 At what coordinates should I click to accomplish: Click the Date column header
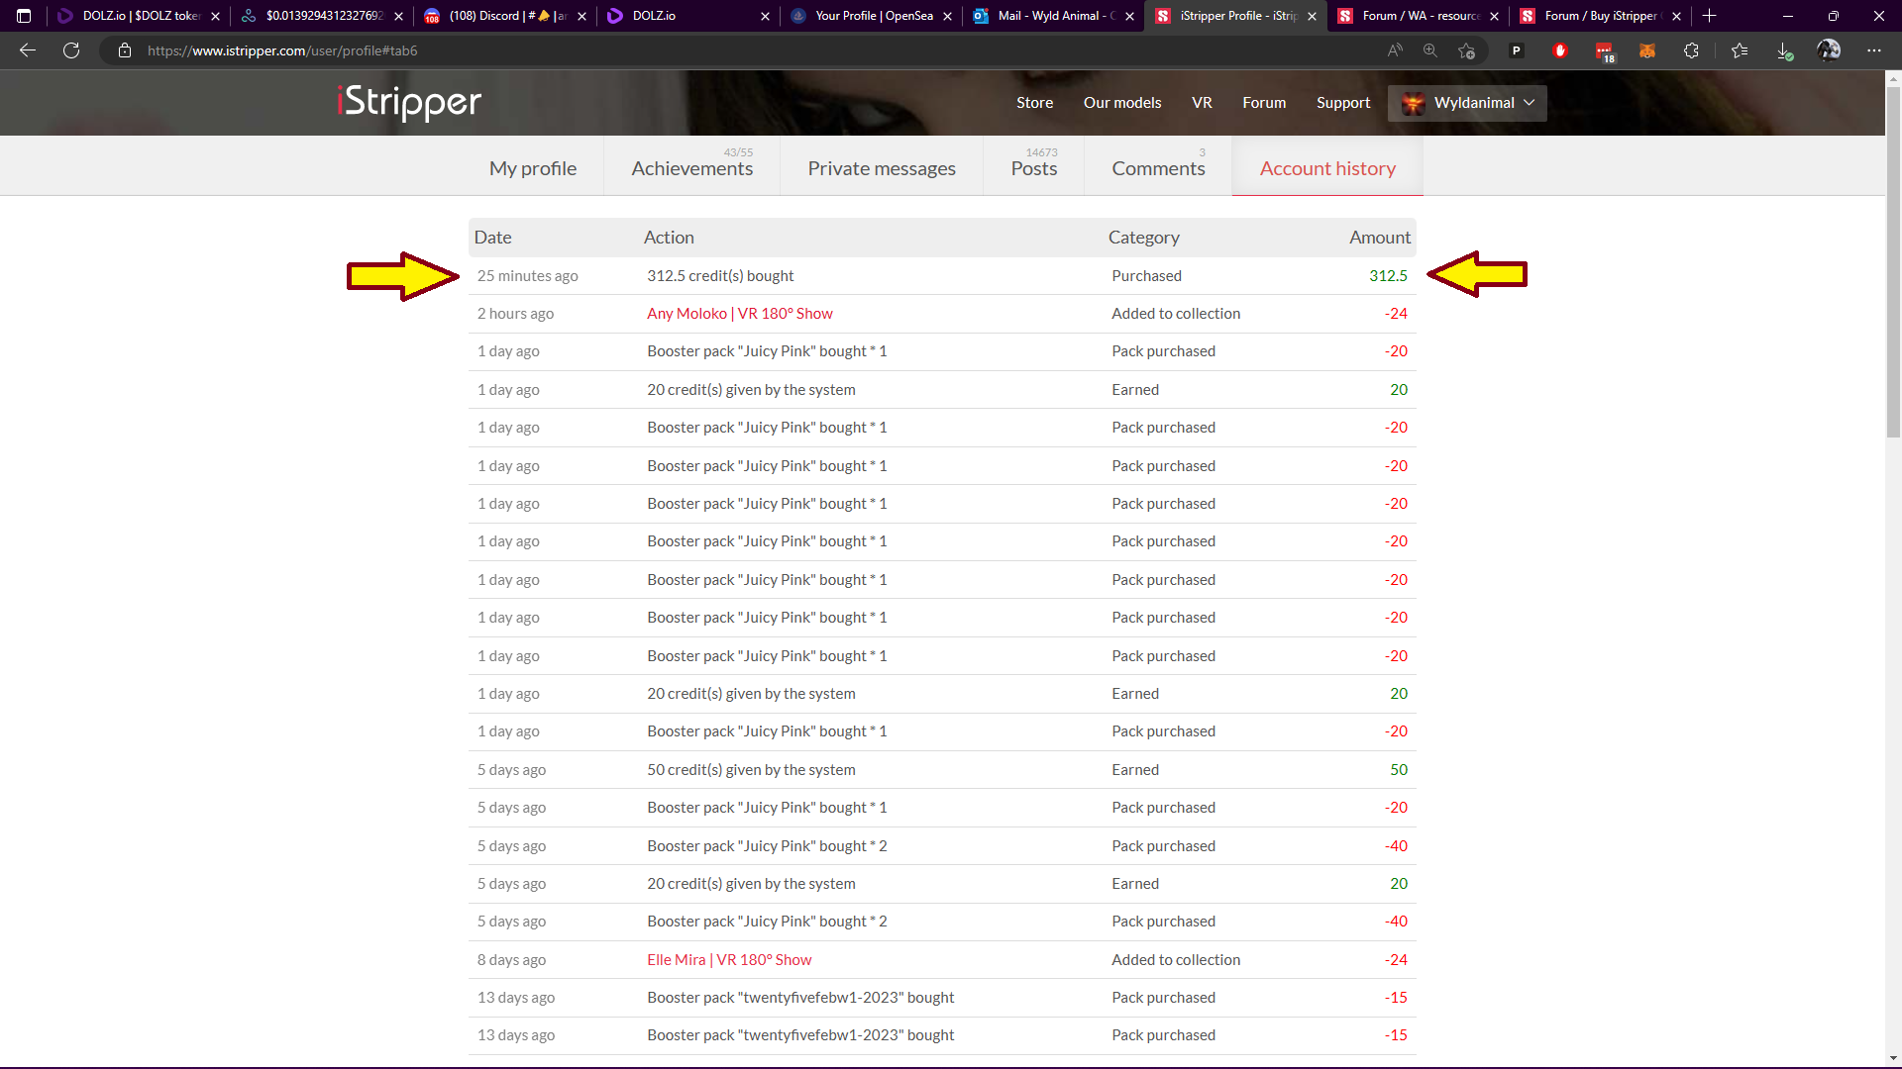click(492, 238)
